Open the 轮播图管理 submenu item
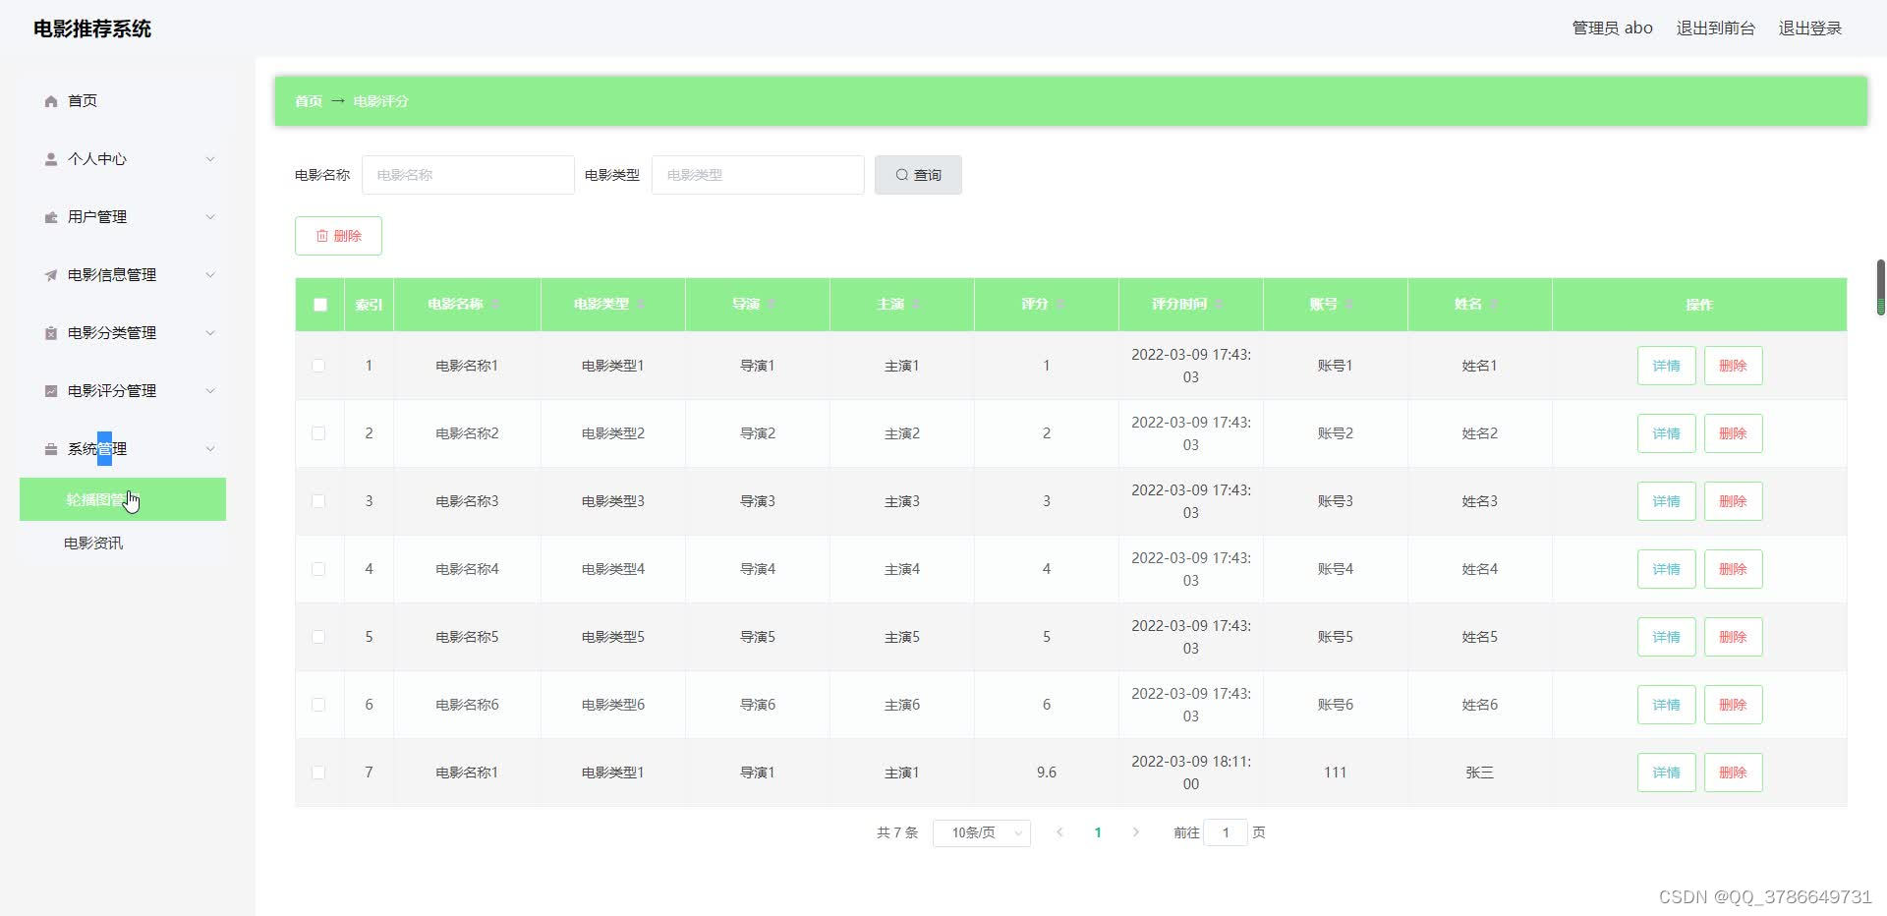 pyautogui.click(x=123, y=499)
